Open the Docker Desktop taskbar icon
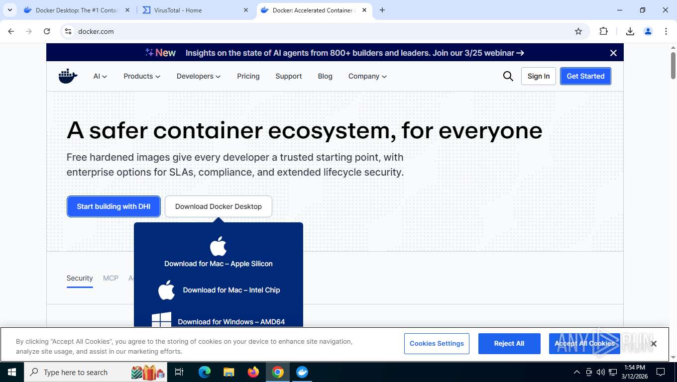The height and width of the screenshot is (382, 677). tap(302, 372)
